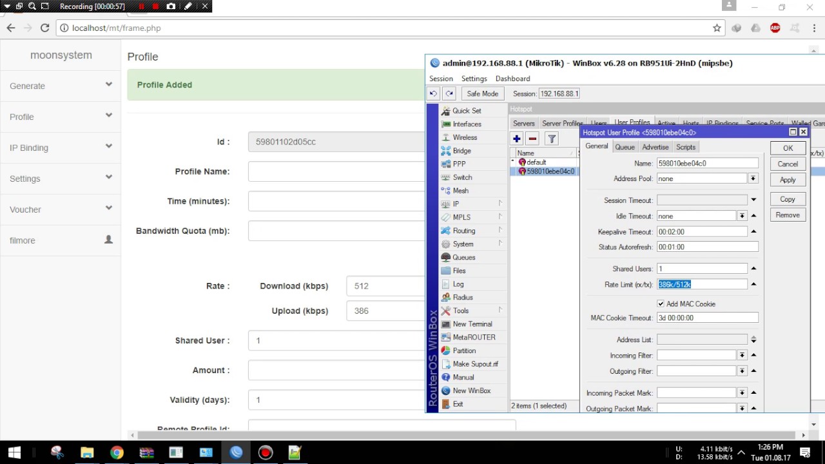Screen dimensions: 825x464
Task: Switch to the Queue tab
Action: pyautogui.click(x=625, y=147)
